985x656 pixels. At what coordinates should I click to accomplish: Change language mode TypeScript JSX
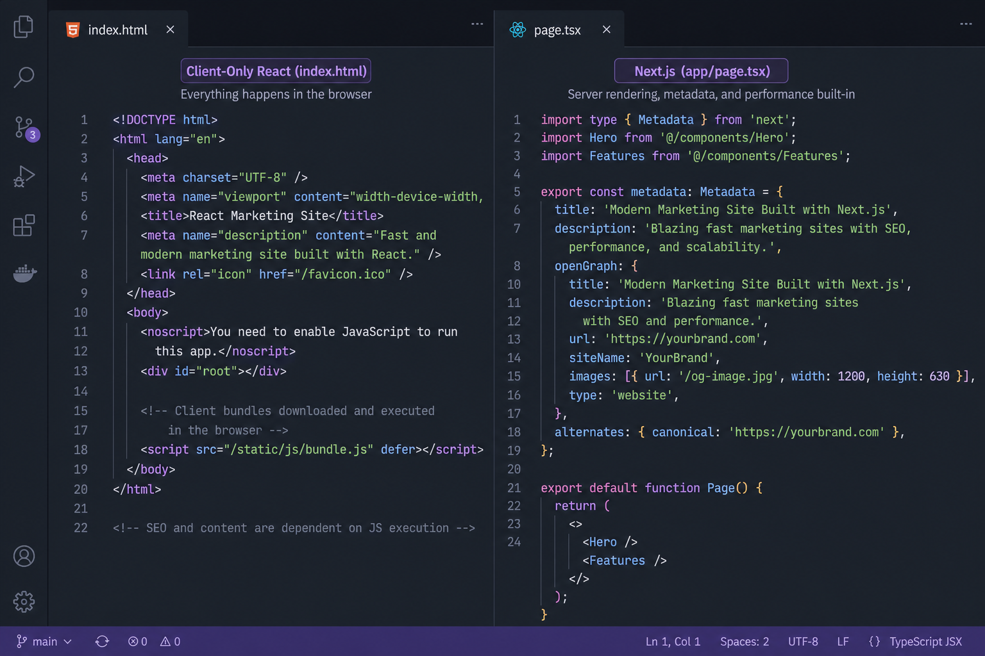pos(925,641)
